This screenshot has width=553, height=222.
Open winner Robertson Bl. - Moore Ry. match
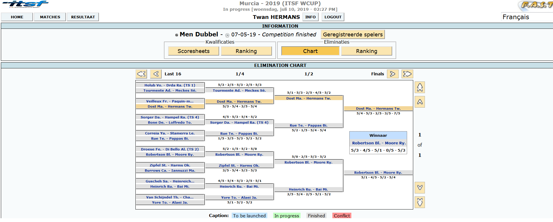point(378,143)
